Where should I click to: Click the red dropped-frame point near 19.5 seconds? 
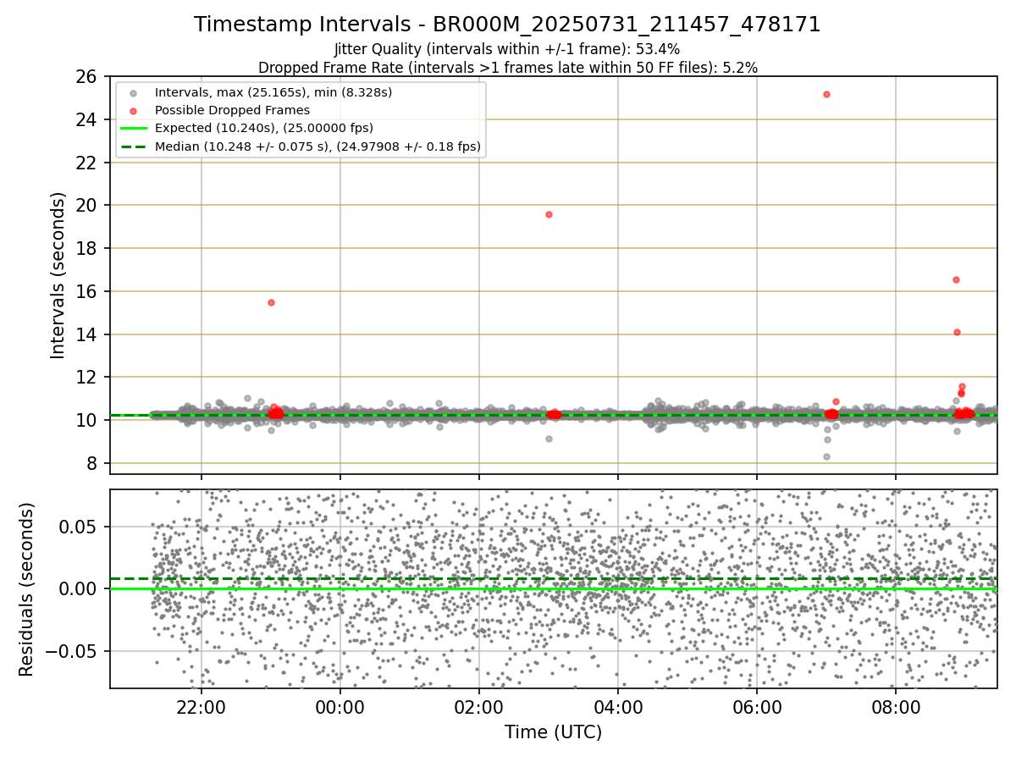coord(549,214)
